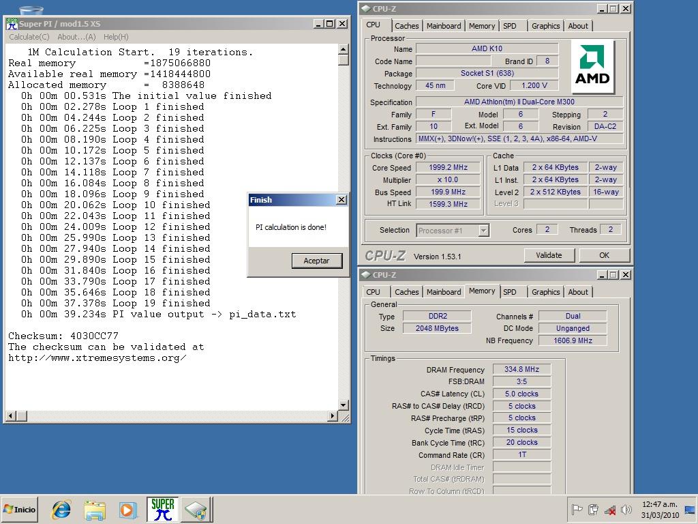The image size is (698, 524).
Task: Open Internet Explorer from the taskbar
Action: pyautogui.click(x=61, y=509)
